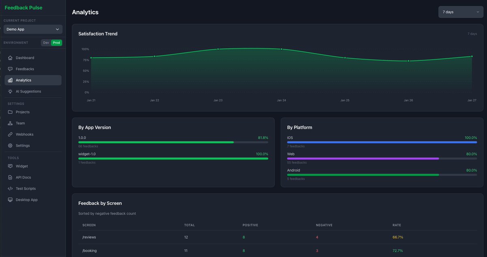Click the 1.0.0 version progress bar
The image size is (487, 257).
[x=173, y=142]
